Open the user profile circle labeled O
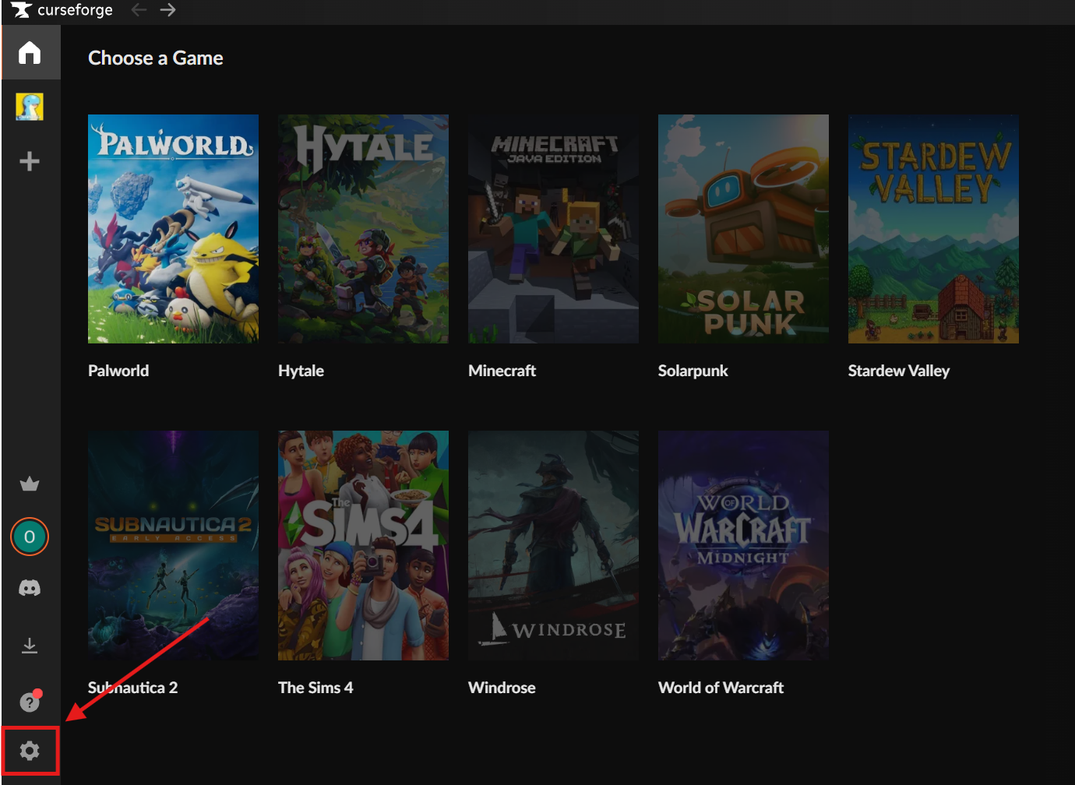The width and height of the screenshot is (1075, 785). (x=30, y=537)
